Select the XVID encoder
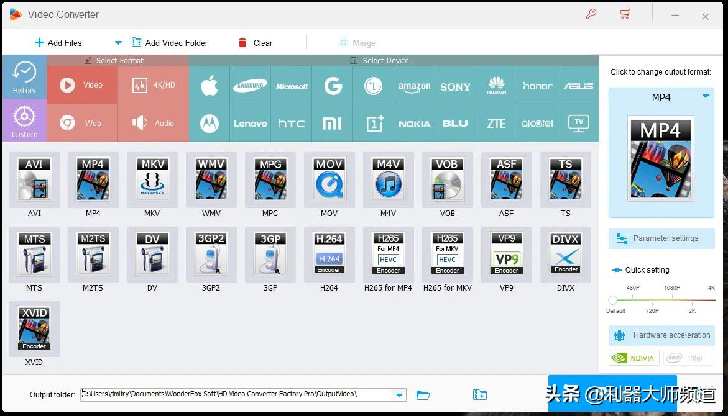The width and height of the screenshot is (728, 416). coord(34,329)
